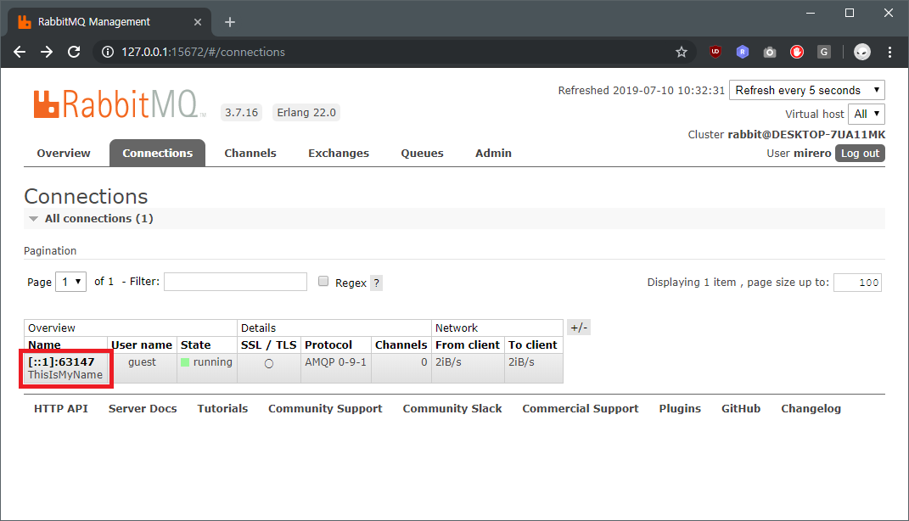Image resolution: width=909 pixels, height=521 pixels.
Task: Visit the Community Support link
Action: (x=325, y=409)
